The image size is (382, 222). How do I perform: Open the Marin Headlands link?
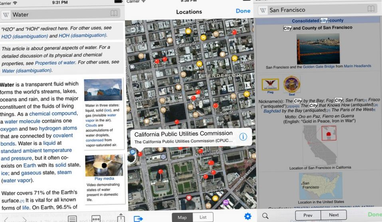click(x=357, y=66)
